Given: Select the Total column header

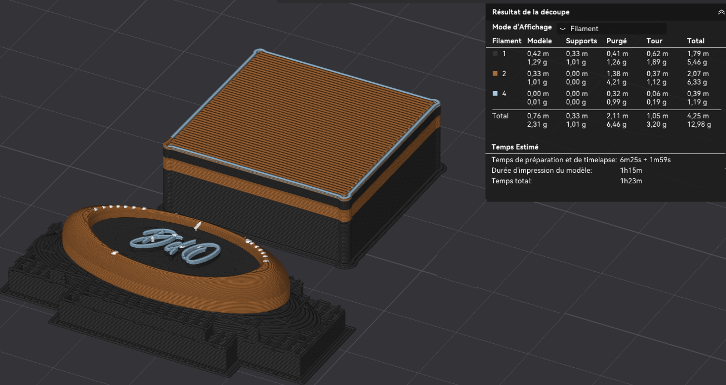Looking at the screenshot, I should tap(696, 41).
